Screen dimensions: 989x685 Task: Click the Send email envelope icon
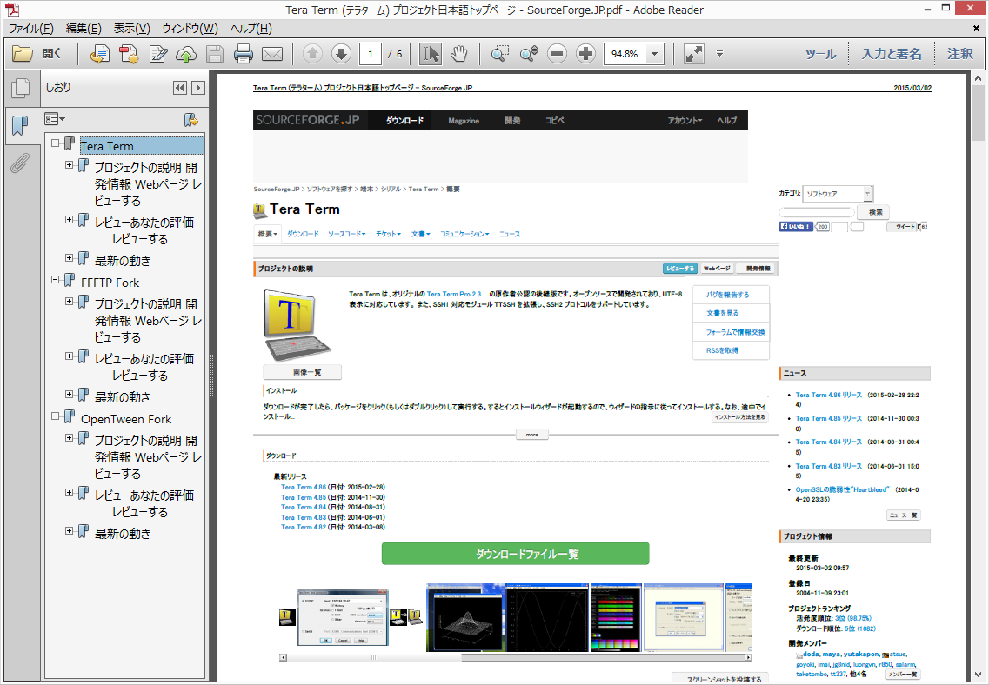pos(272,54)
